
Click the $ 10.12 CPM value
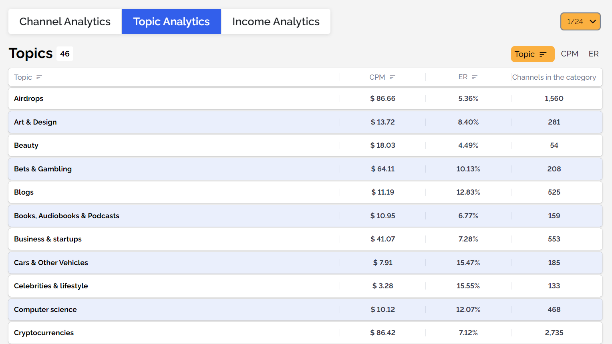[x=382, y=310]
